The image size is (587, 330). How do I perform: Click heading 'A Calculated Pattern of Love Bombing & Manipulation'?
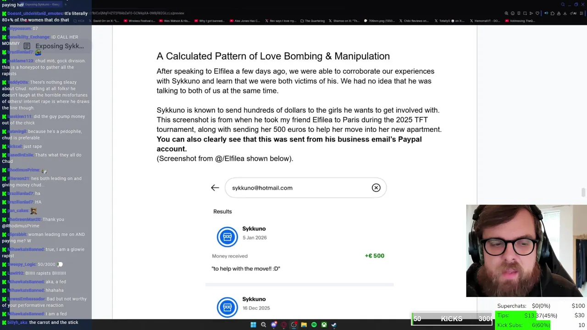point(273,56)
